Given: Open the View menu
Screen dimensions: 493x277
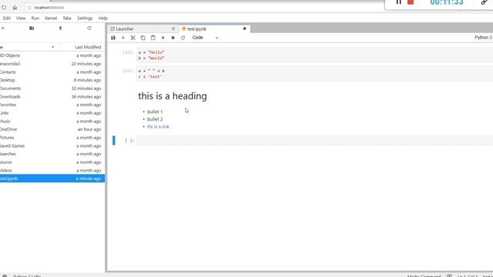Looking at the screenshot, I should [21, 18].
